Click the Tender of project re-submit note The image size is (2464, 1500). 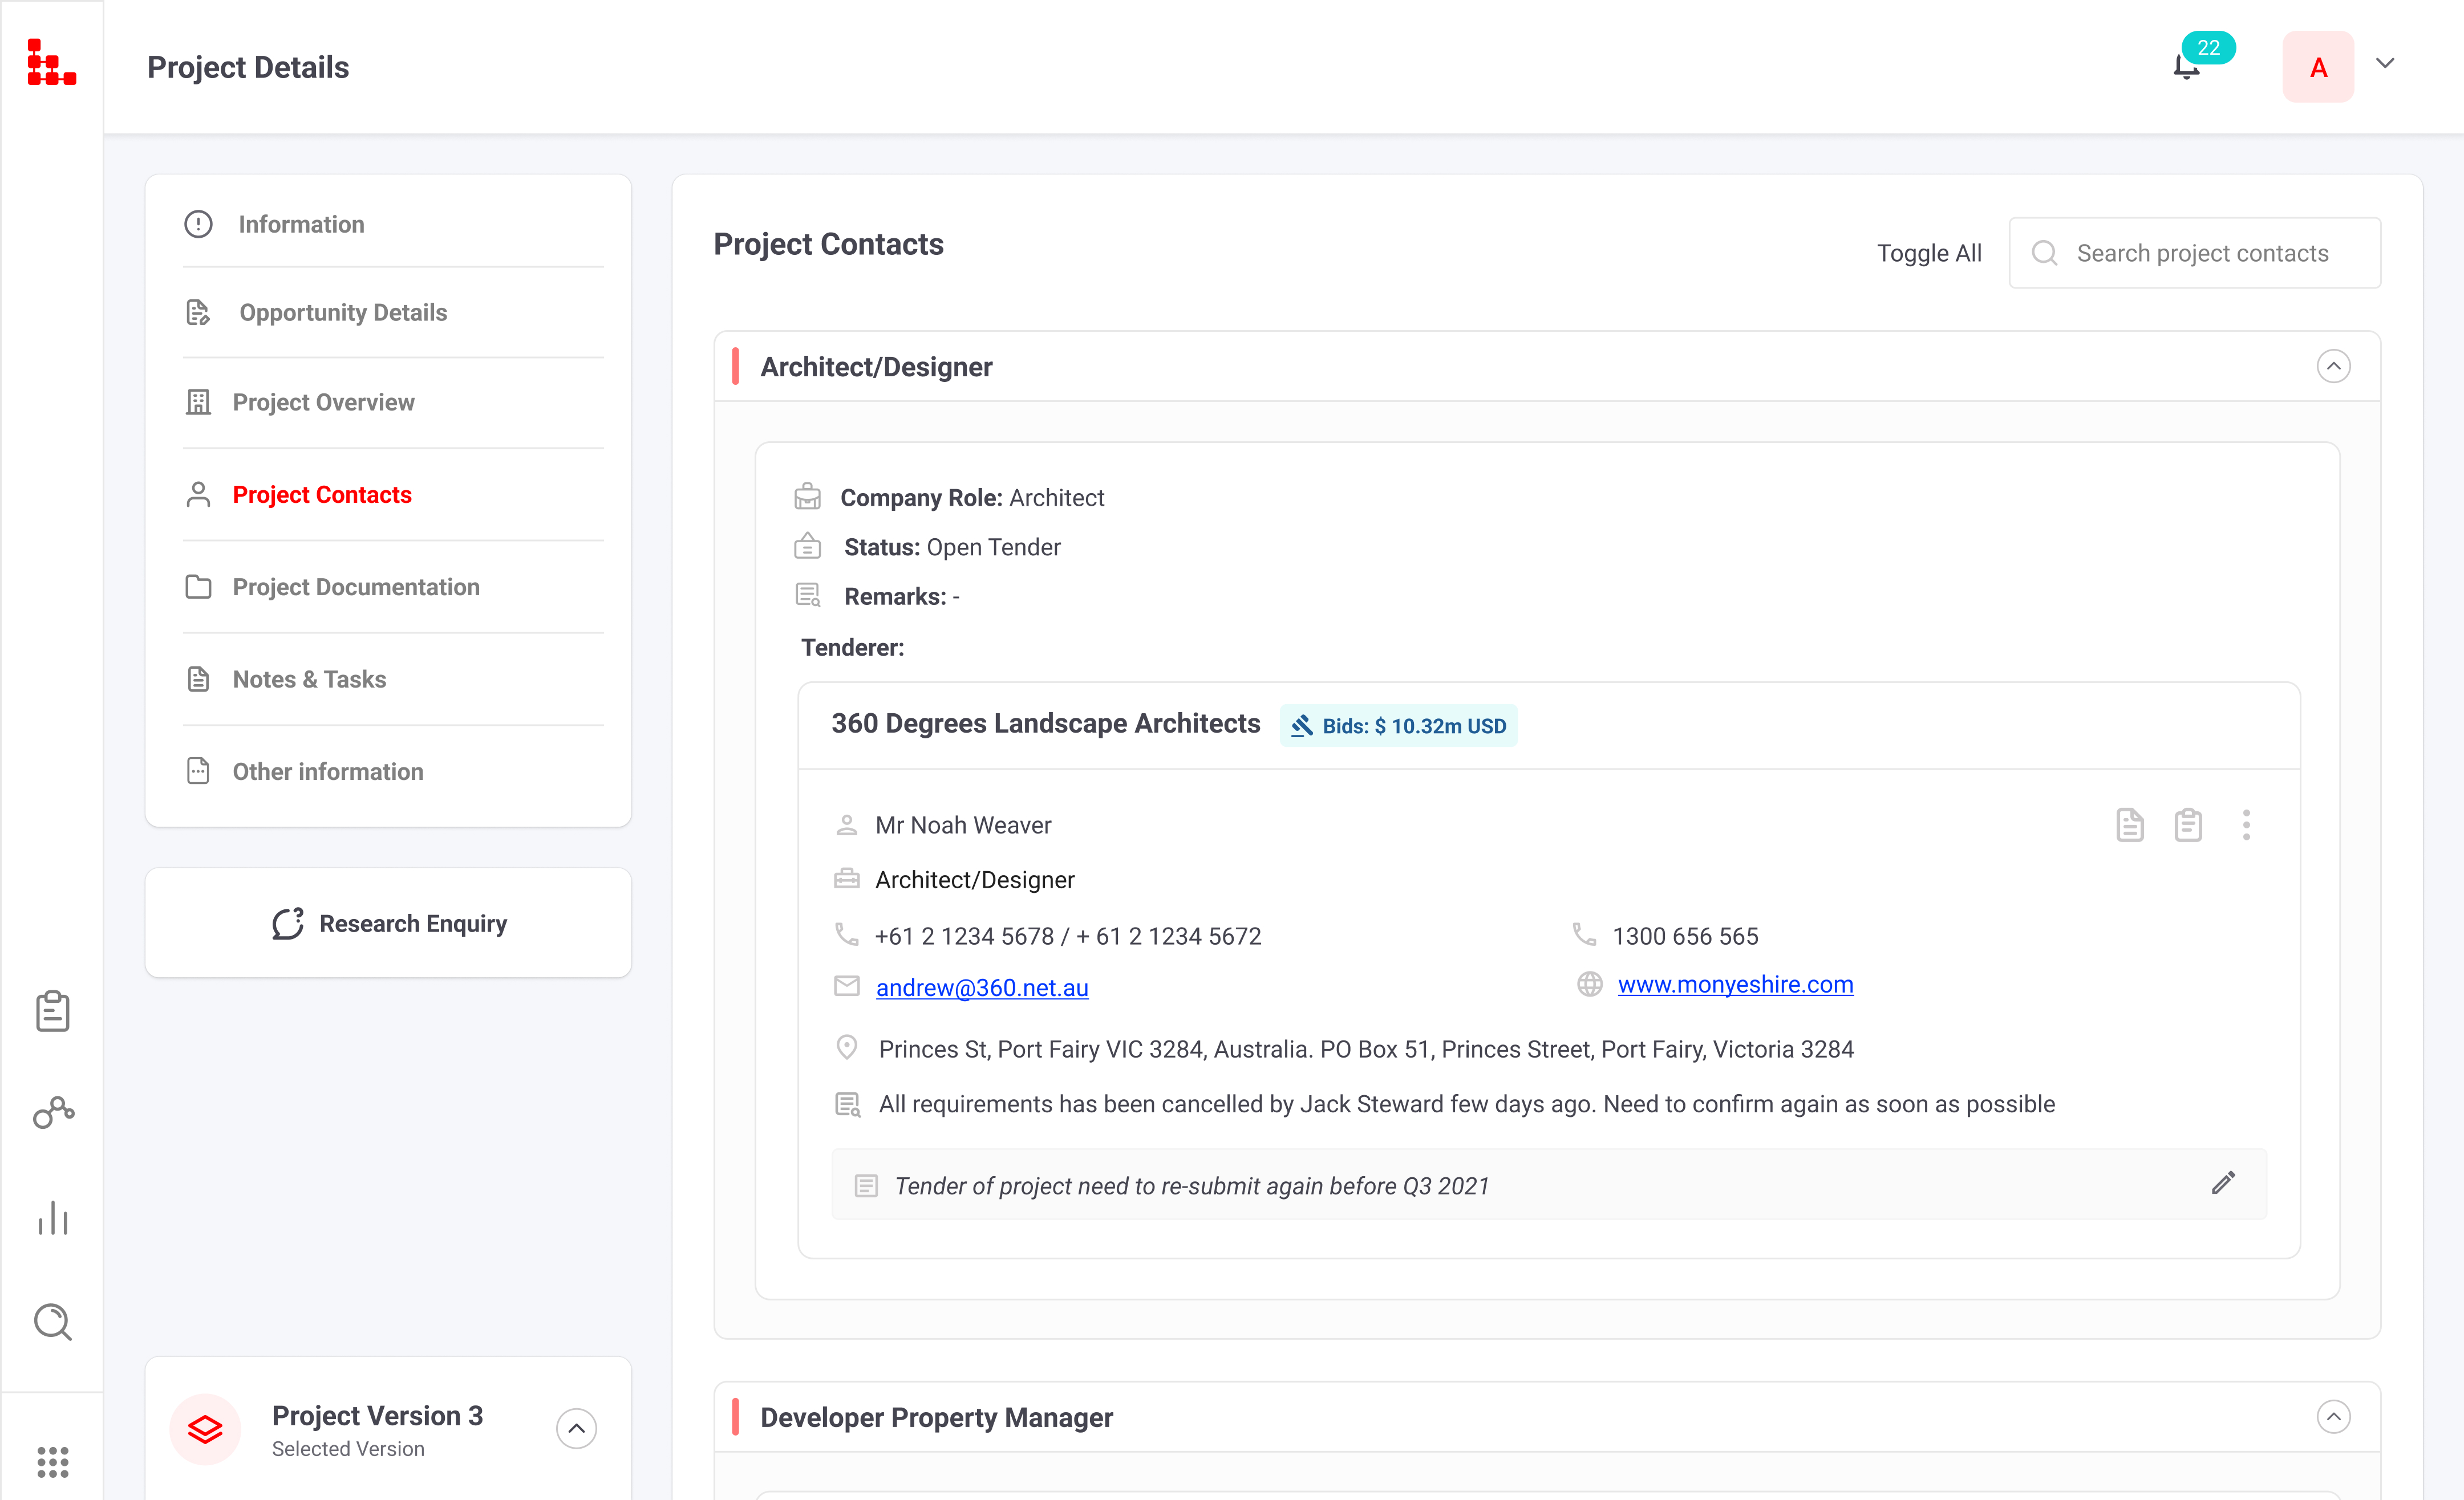click(1191, 1186)
